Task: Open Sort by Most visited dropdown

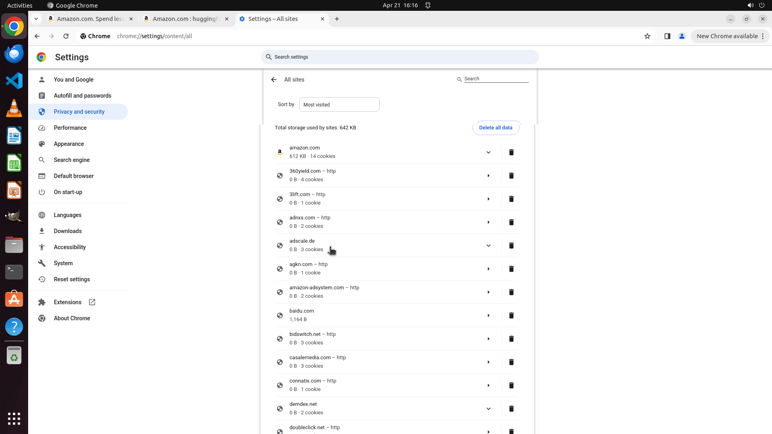Action: tap(339, 104)
